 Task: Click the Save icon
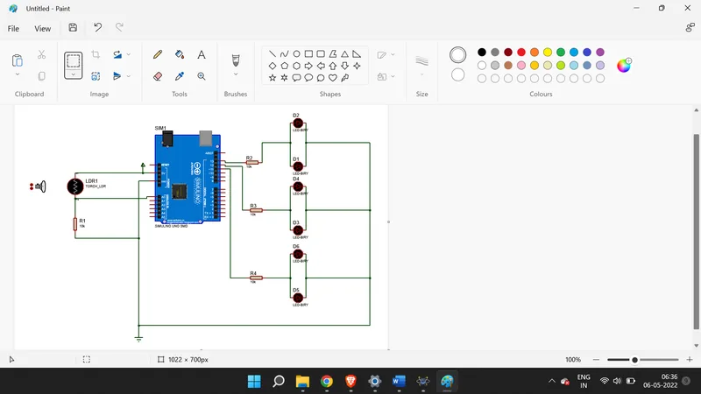73,28
